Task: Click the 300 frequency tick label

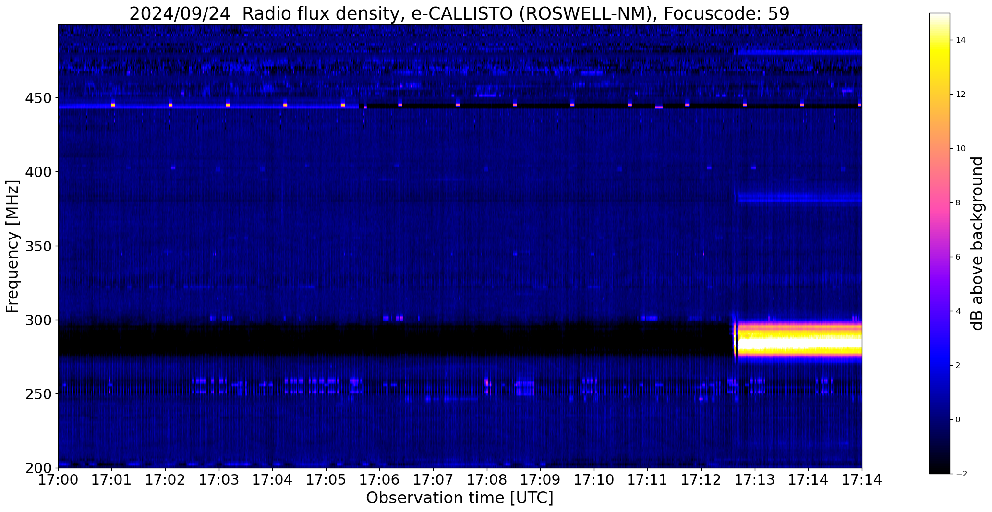Action: (x=38, y=320)
